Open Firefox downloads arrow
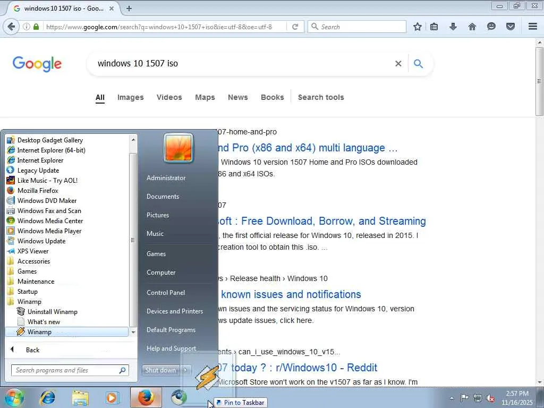The height and width of the screenshot is (408, 544). (453, 27)
